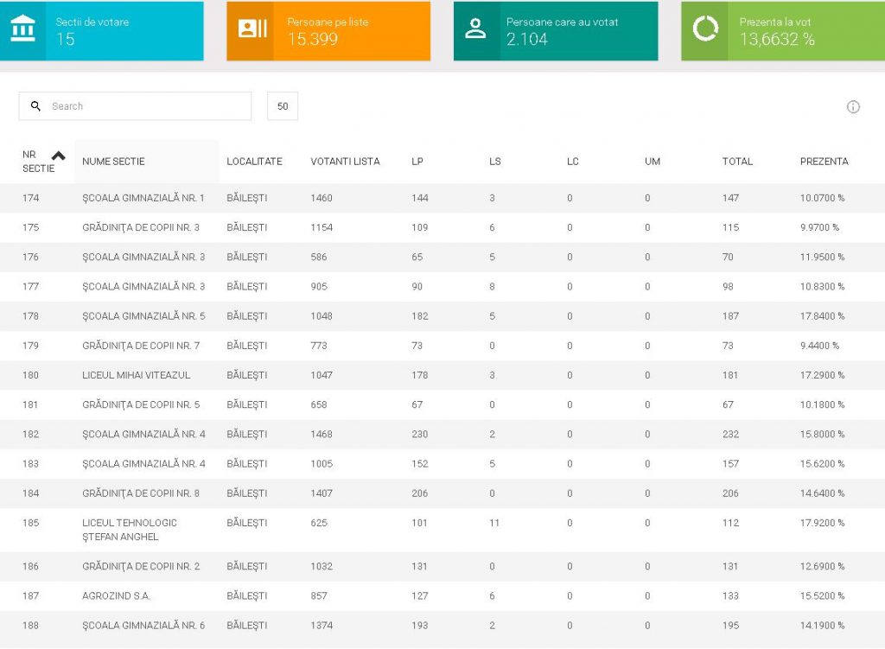Click ȘCOALA GIMNAZIALĂ NR. 1 row name
The image size is (885, 649).
[x=143, y=198]
